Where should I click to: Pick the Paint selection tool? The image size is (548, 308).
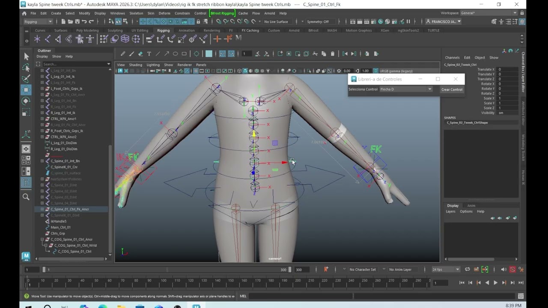[26, 78]
